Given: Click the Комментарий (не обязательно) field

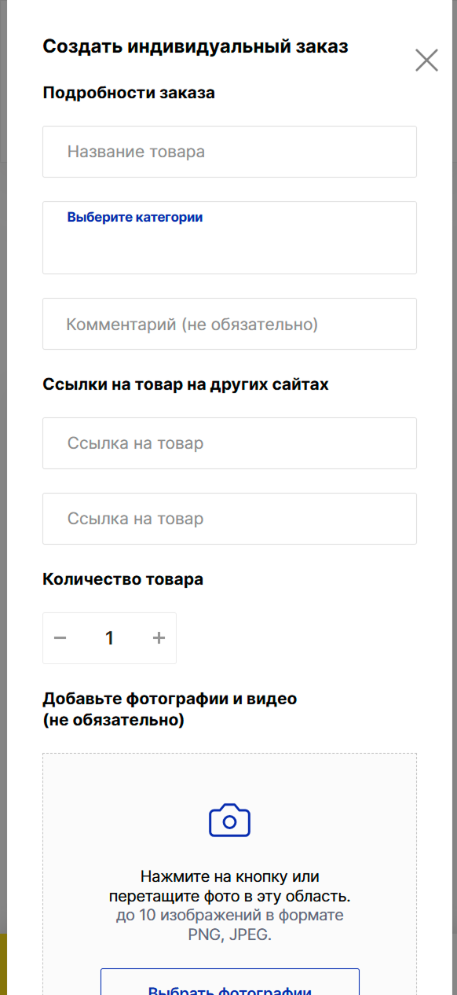Looking at the screenshot, I should [x=228, y=323].
